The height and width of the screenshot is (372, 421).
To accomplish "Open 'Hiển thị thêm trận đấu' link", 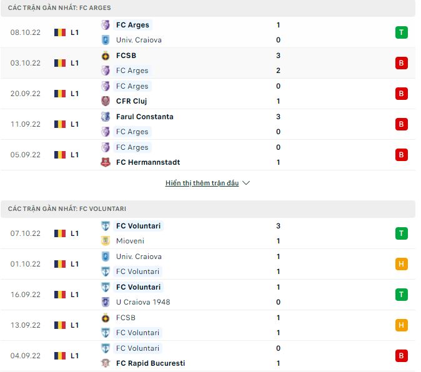I will 202,184.
